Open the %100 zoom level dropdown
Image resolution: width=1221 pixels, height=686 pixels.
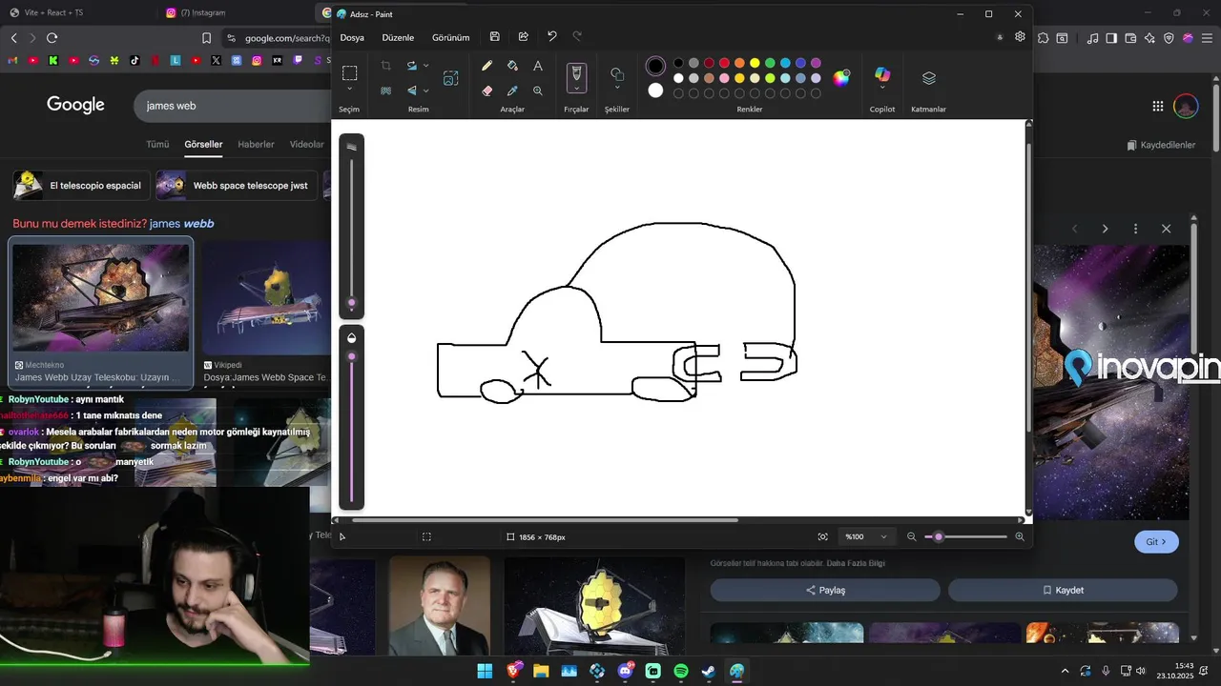[866, 537]
